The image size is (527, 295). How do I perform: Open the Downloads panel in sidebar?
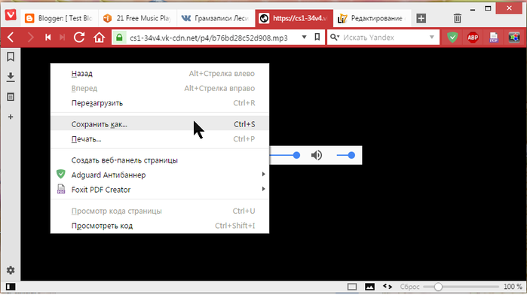click(x=11, y=77)
